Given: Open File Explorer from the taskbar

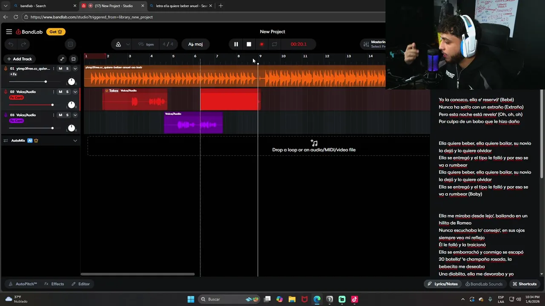Looking at the screenshot, I should [292, 299].
